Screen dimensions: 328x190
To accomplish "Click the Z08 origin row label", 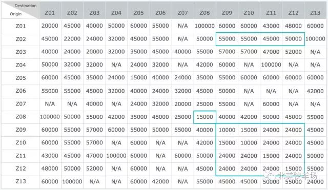I will 20,117.
